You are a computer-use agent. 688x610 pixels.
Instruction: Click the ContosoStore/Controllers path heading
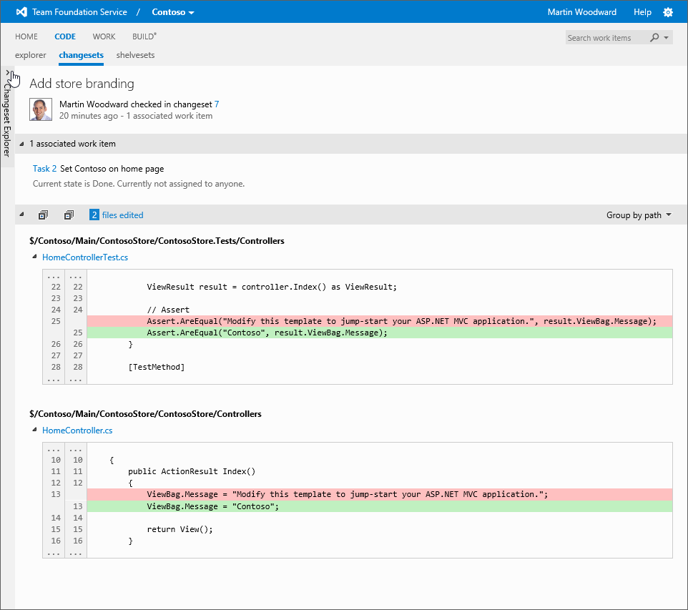(x=145, y=414)
